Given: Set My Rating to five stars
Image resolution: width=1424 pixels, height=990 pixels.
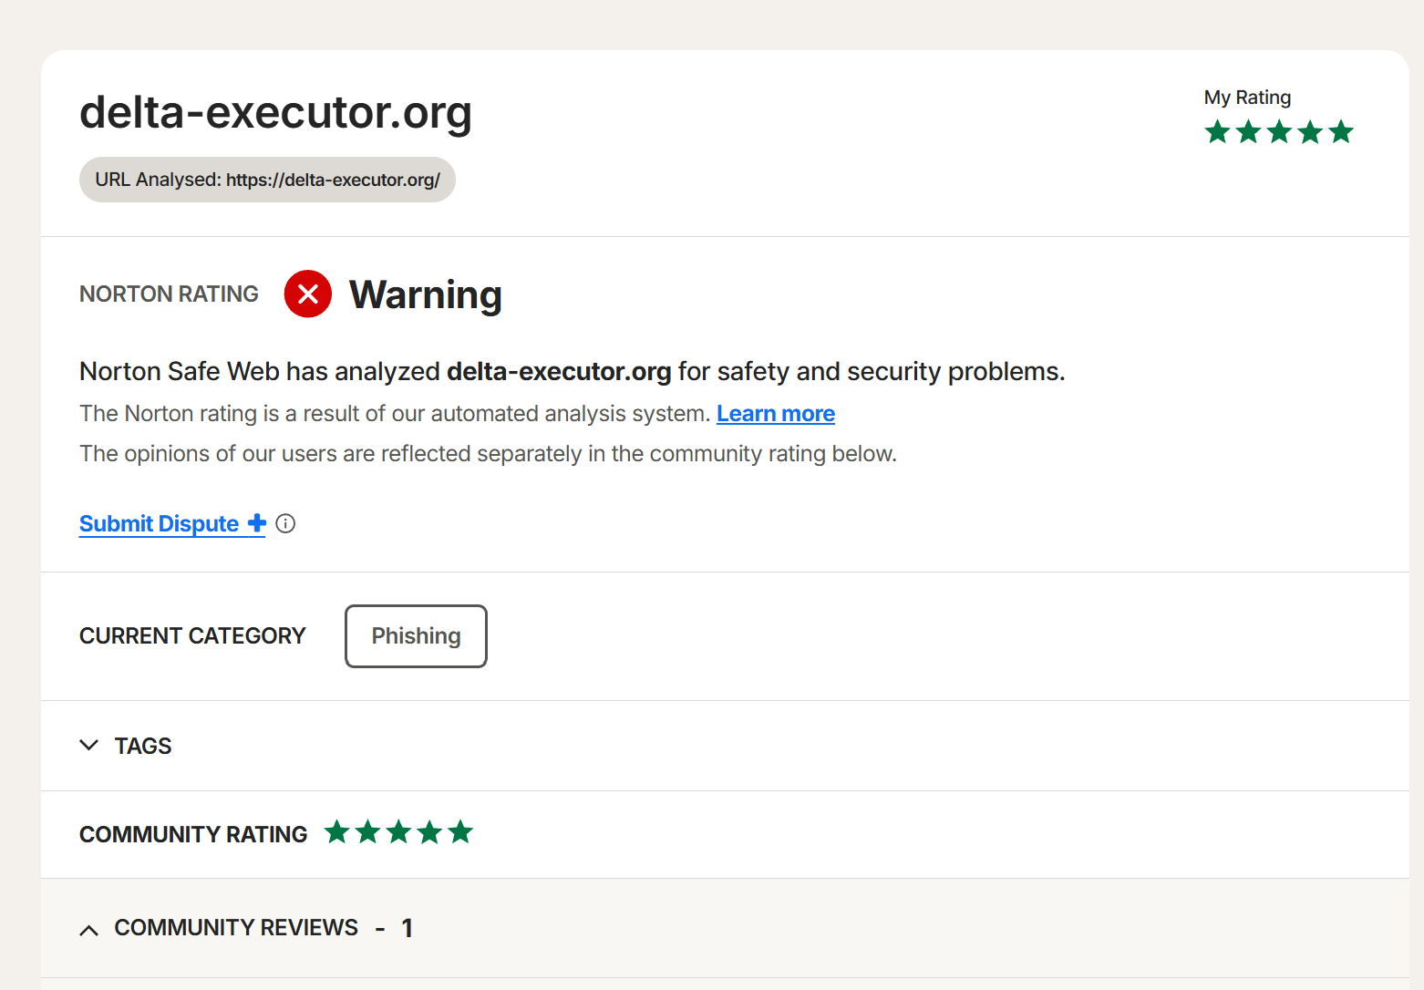Looking at the screenshot, I should (x=1341, y=132).
